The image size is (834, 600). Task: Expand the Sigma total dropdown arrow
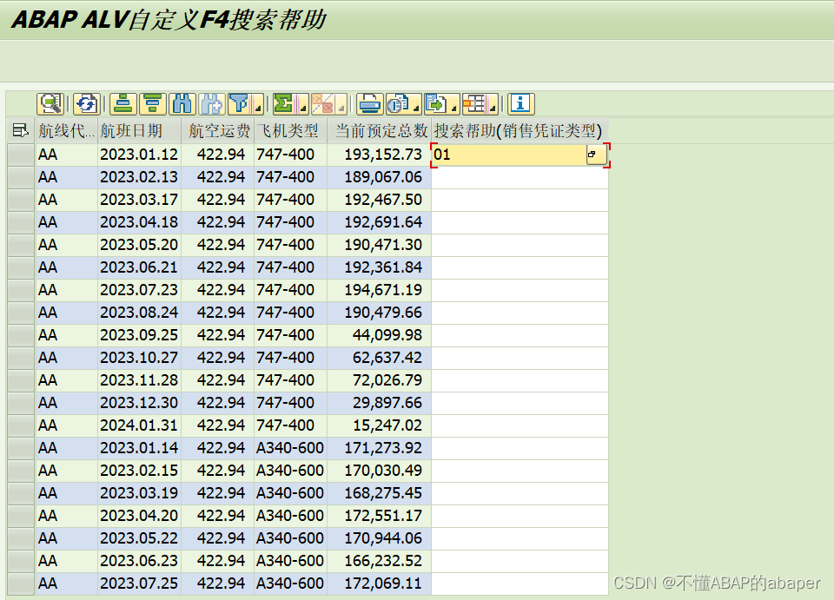(x=304, y=108)
